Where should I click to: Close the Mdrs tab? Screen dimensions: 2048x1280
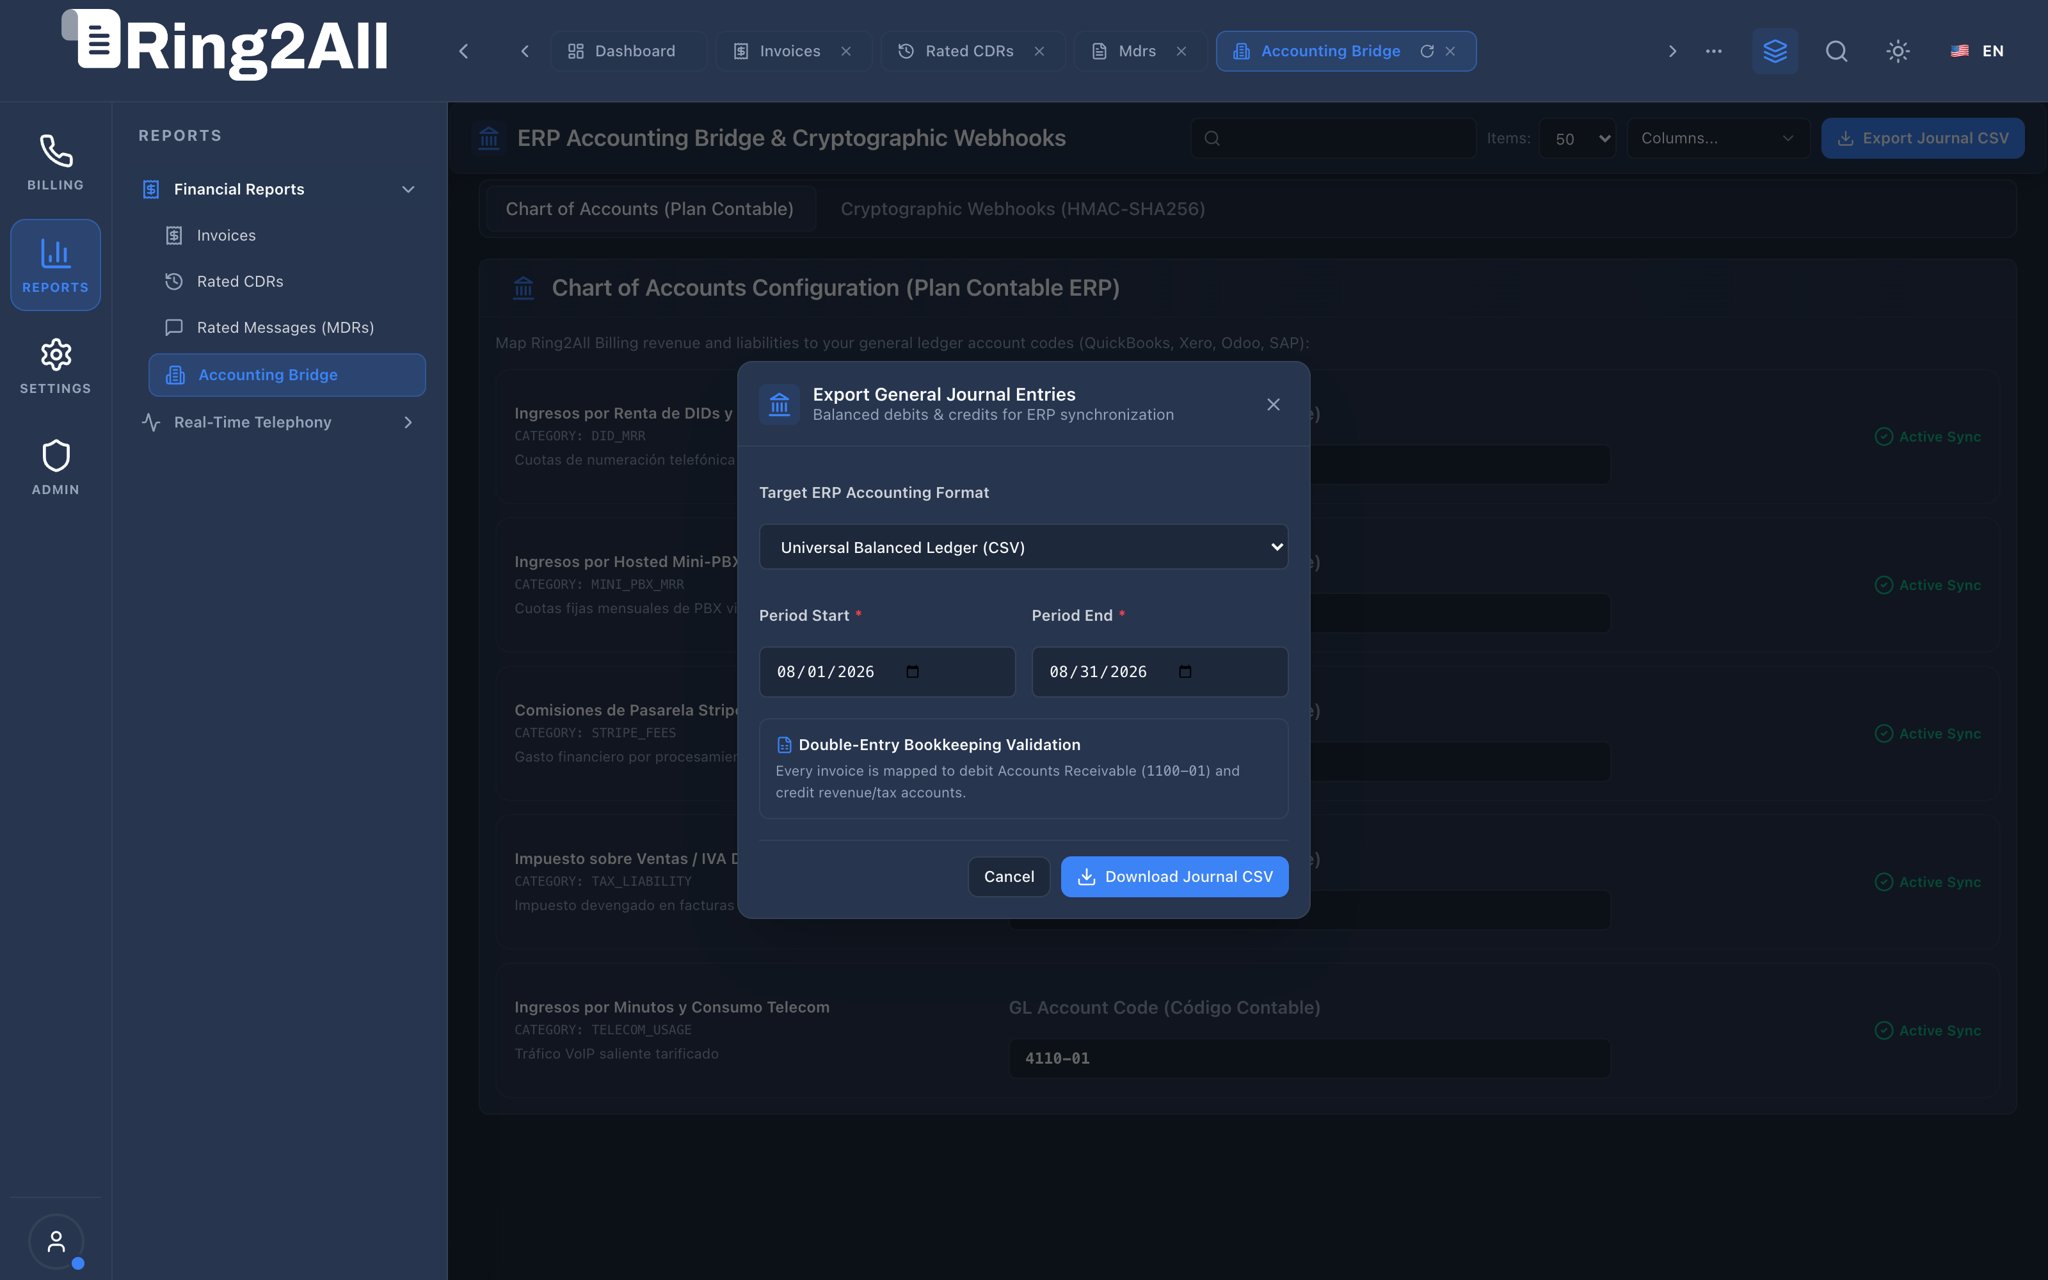(x=1181, y=51)
